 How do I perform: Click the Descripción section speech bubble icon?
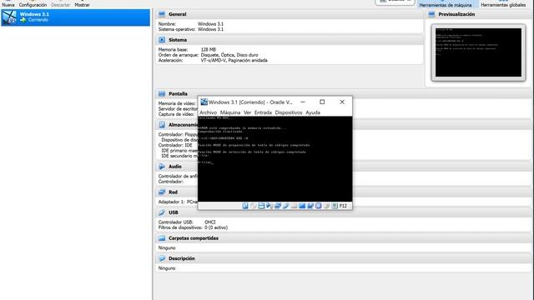[x=162, y=258]
